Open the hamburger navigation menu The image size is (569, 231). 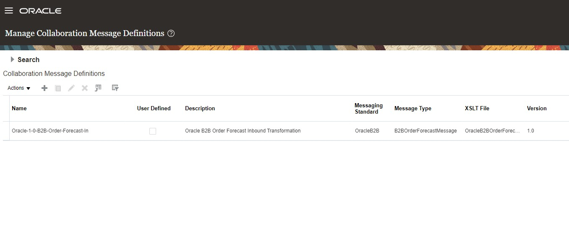pyautogui.click(x=9, y=11)
